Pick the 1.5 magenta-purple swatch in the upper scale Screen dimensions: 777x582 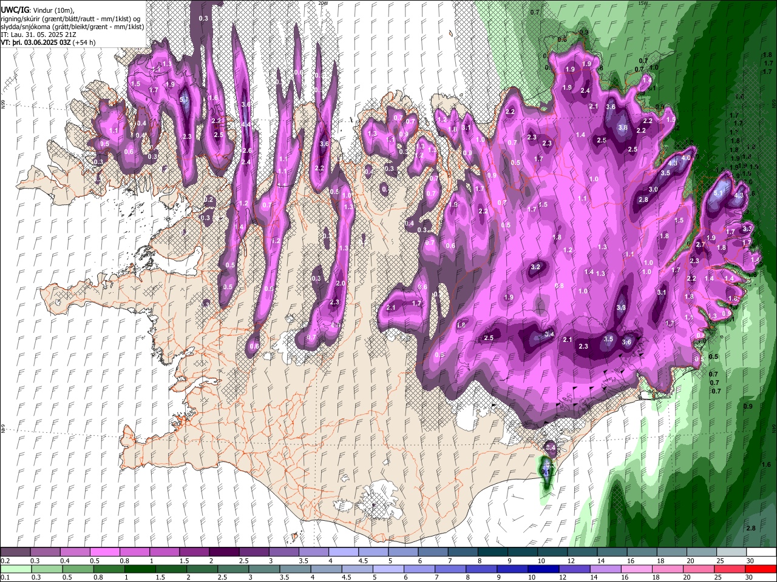[x=194, y=552]
